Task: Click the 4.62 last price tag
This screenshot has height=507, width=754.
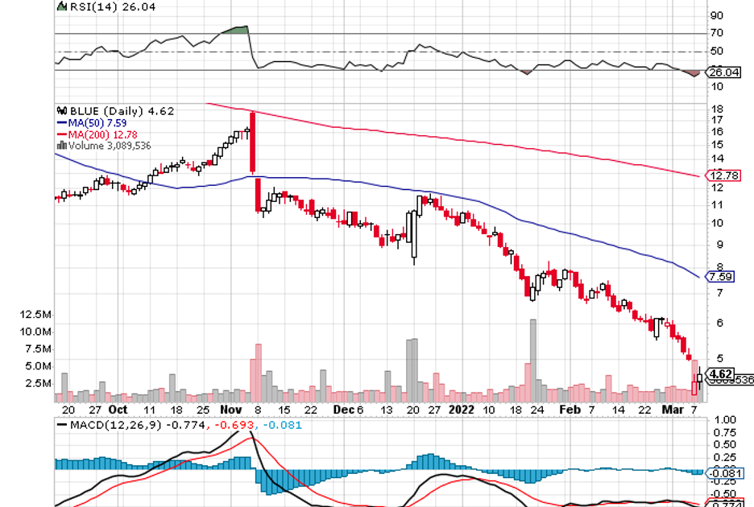Action: pos(720,373)
